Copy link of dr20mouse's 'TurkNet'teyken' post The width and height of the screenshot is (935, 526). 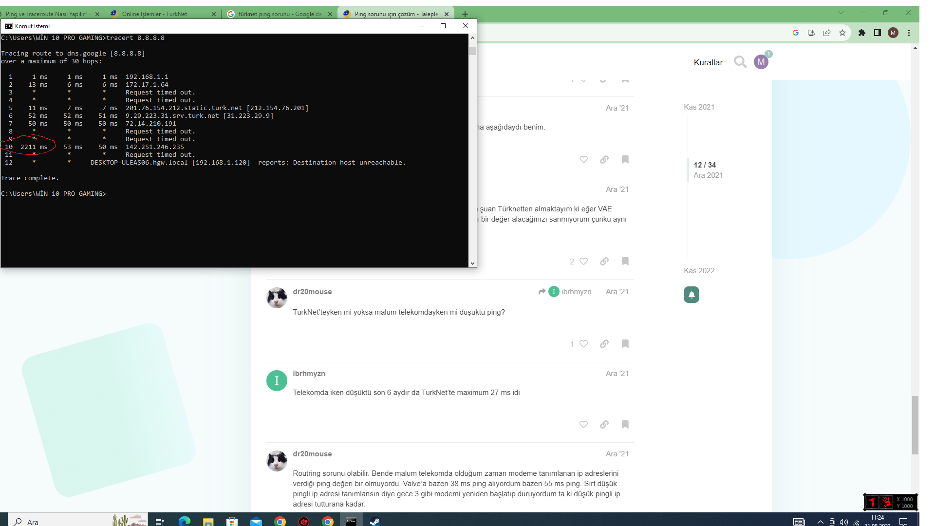pos(604,344)
